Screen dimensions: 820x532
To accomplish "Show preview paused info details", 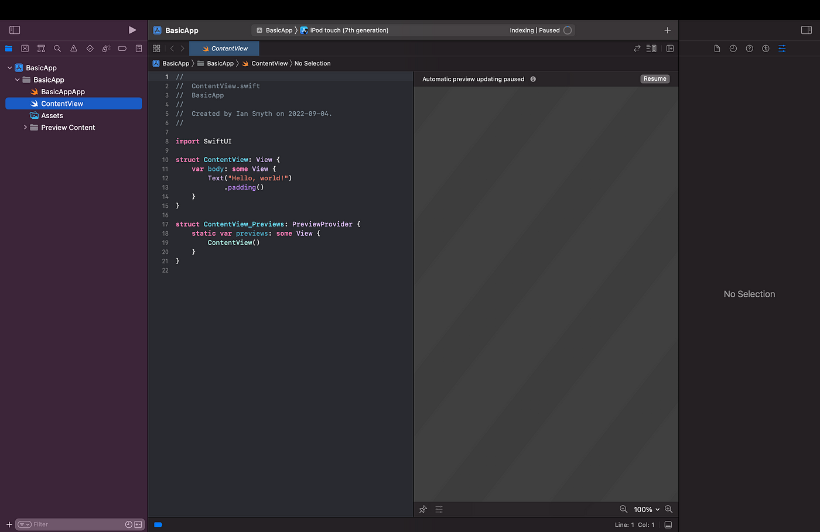I will pos(533,79).
